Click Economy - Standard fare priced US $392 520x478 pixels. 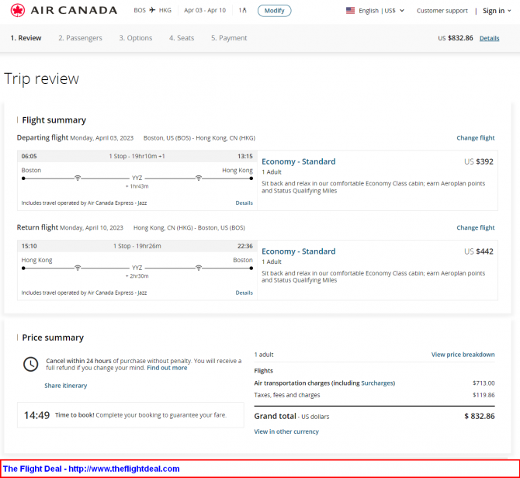299,161
